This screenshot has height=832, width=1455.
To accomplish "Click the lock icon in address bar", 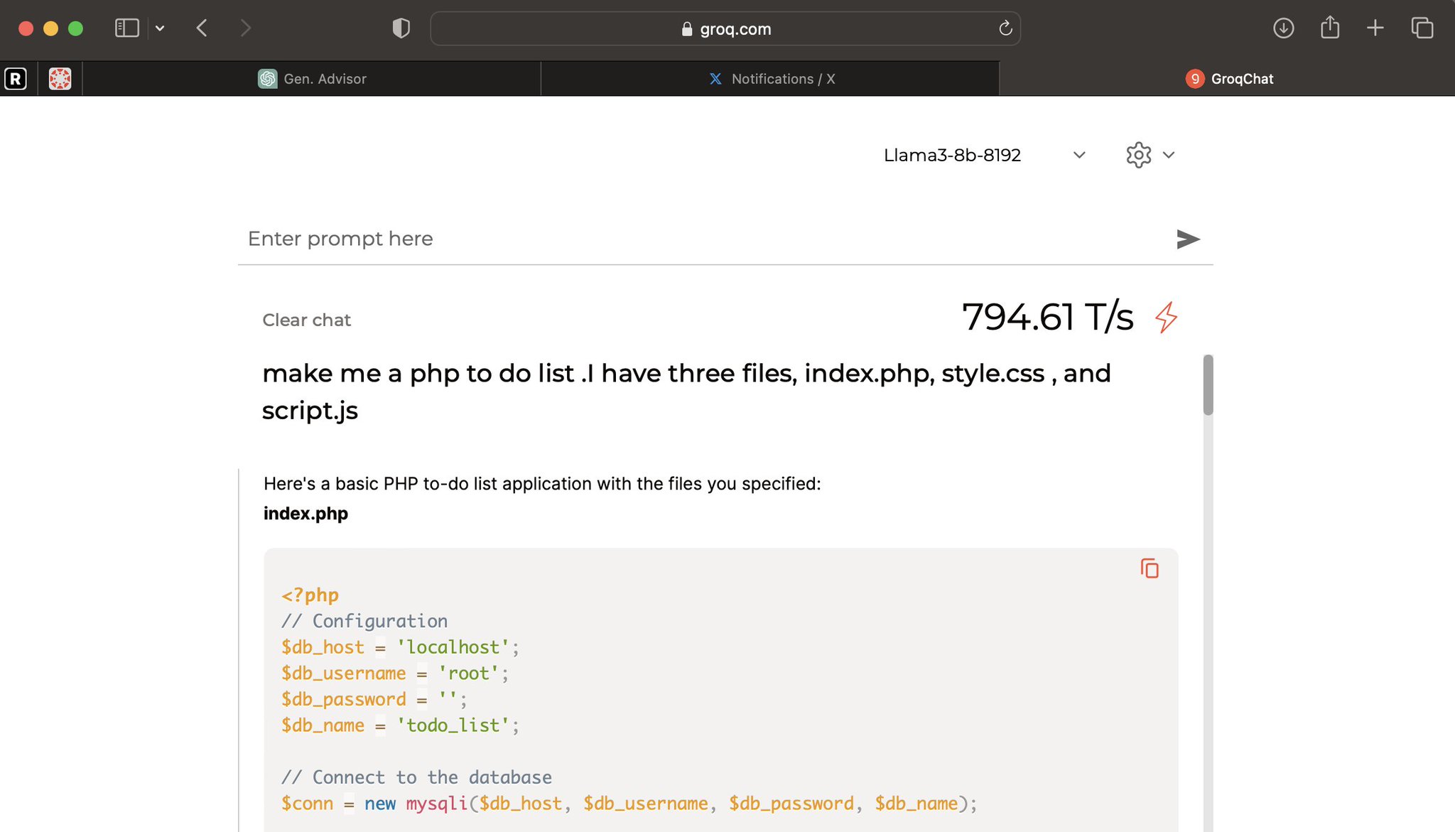I will pyautogui.click(x=686, y=29).
